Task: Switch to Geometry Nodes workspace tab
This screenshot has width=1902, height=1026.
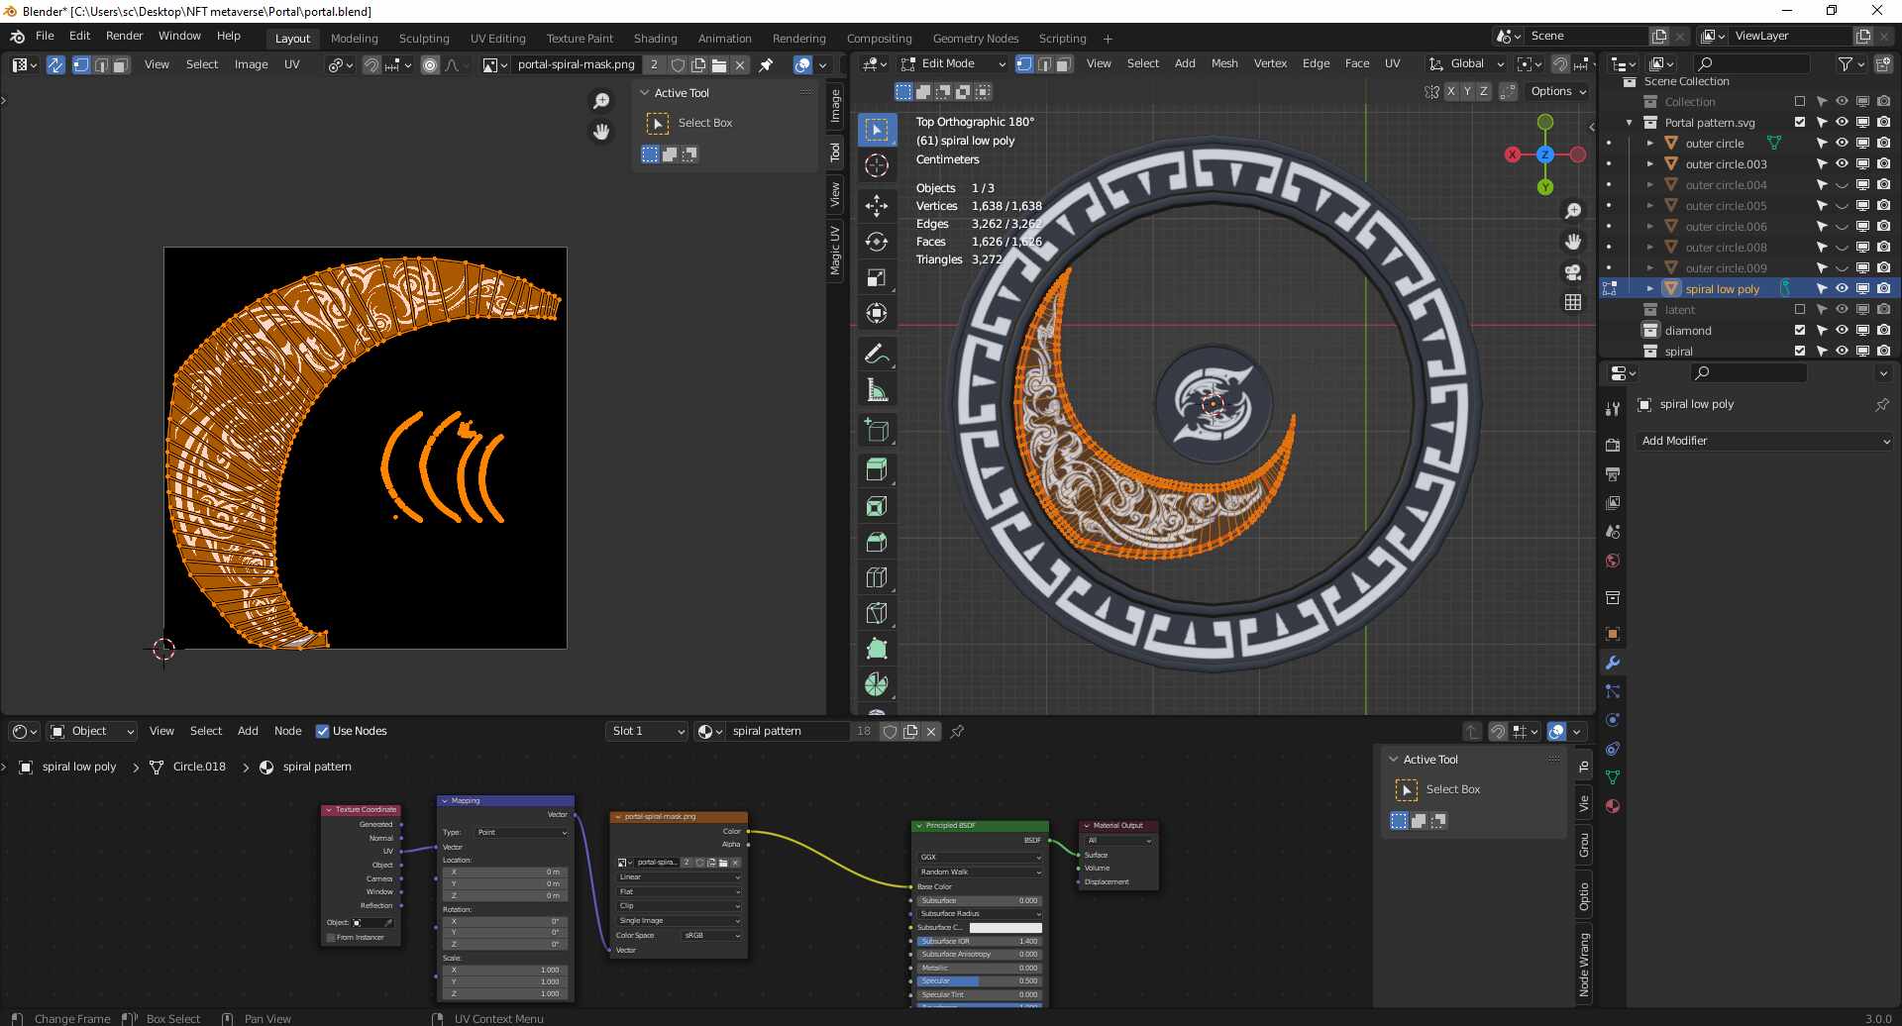Action: point(976,39)
